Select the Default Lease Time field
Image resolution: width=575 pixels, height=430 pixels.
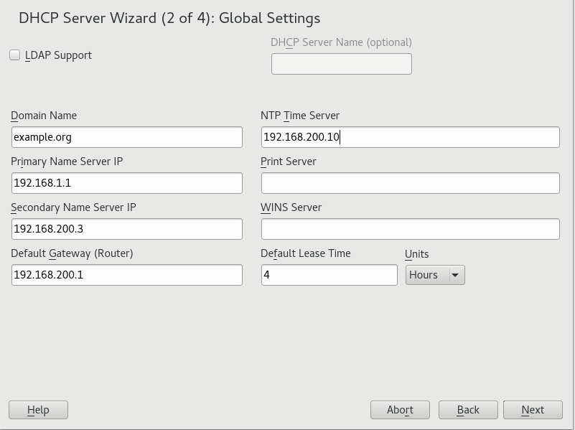click(x=329, y=275)
